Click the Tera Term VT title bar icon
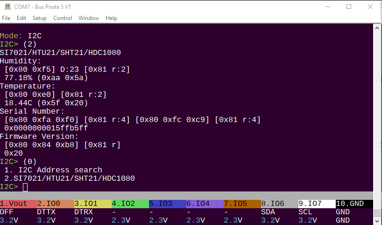382x225 pixels. [x=7, y=7]
